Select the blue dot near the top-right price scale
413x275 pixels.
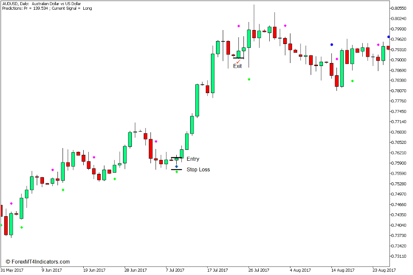point(388,37)
